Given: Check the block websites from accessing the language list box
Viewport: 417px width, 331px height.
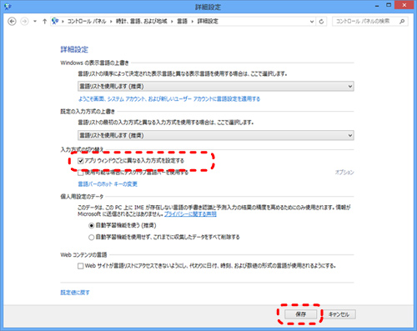Looking at the screenshot, I should point(81,266).
